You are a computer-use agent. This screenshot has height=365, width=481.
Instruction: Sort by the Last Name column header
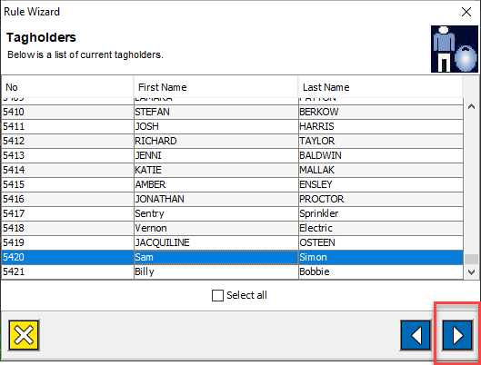point(380,87)
